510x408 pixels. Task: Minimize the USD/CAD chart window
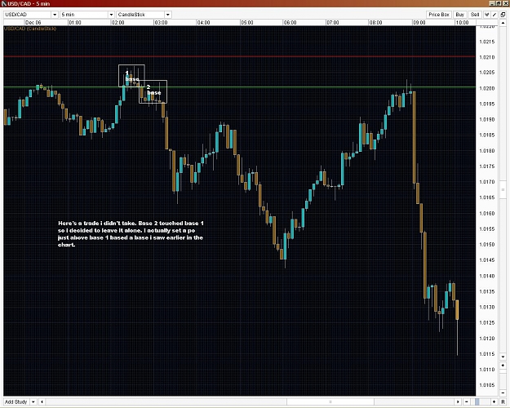492,3
